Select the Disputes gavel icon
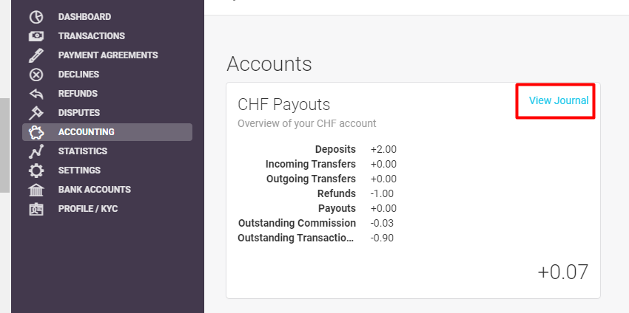 pos(36,113)
